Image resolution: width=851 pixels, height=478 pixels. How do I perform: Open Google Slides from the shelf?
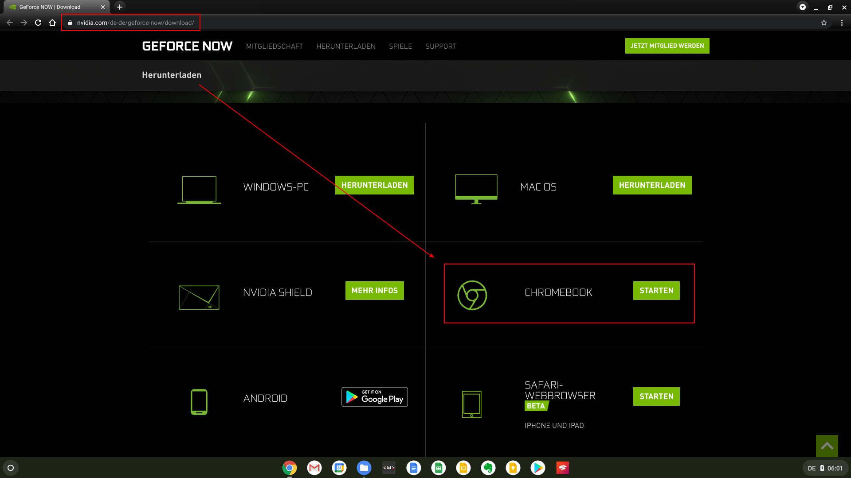click(463, 468)
